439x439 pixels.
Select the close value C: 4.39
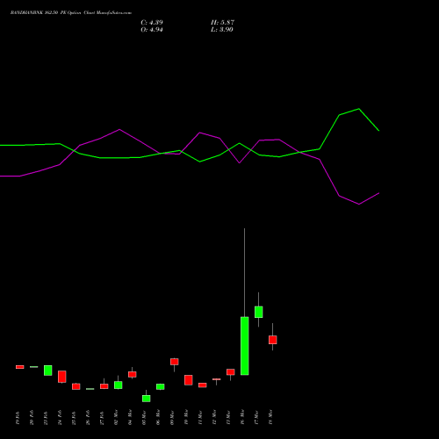(152, 23)
